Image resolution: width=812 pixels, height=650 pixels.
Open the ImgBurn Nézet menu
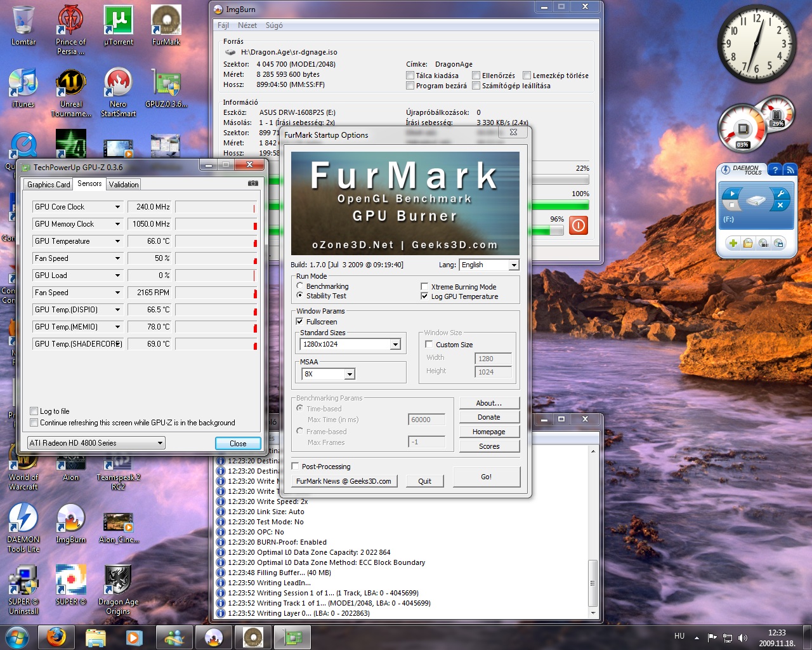(247, 25)
